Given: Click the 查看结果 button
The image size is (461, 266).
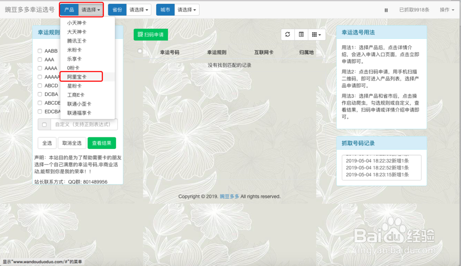Looking at the screenshot, I should (102, 143).
